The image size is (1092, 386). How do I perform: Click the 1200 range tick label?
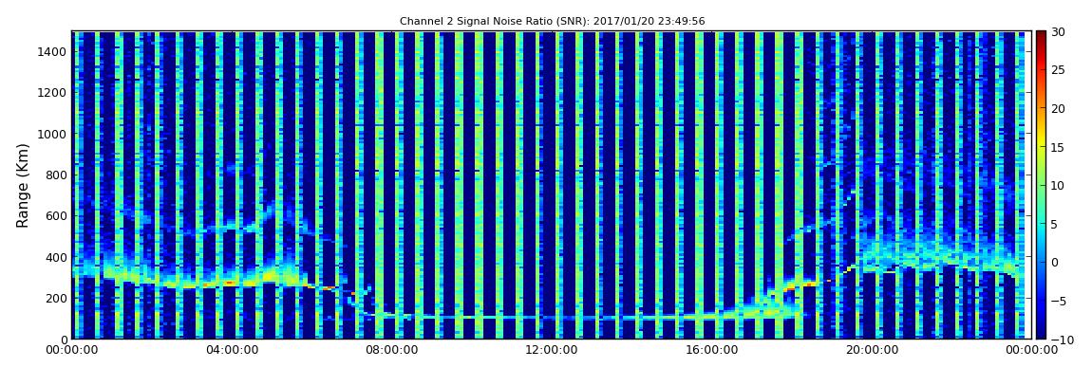[x=53, y=93]
